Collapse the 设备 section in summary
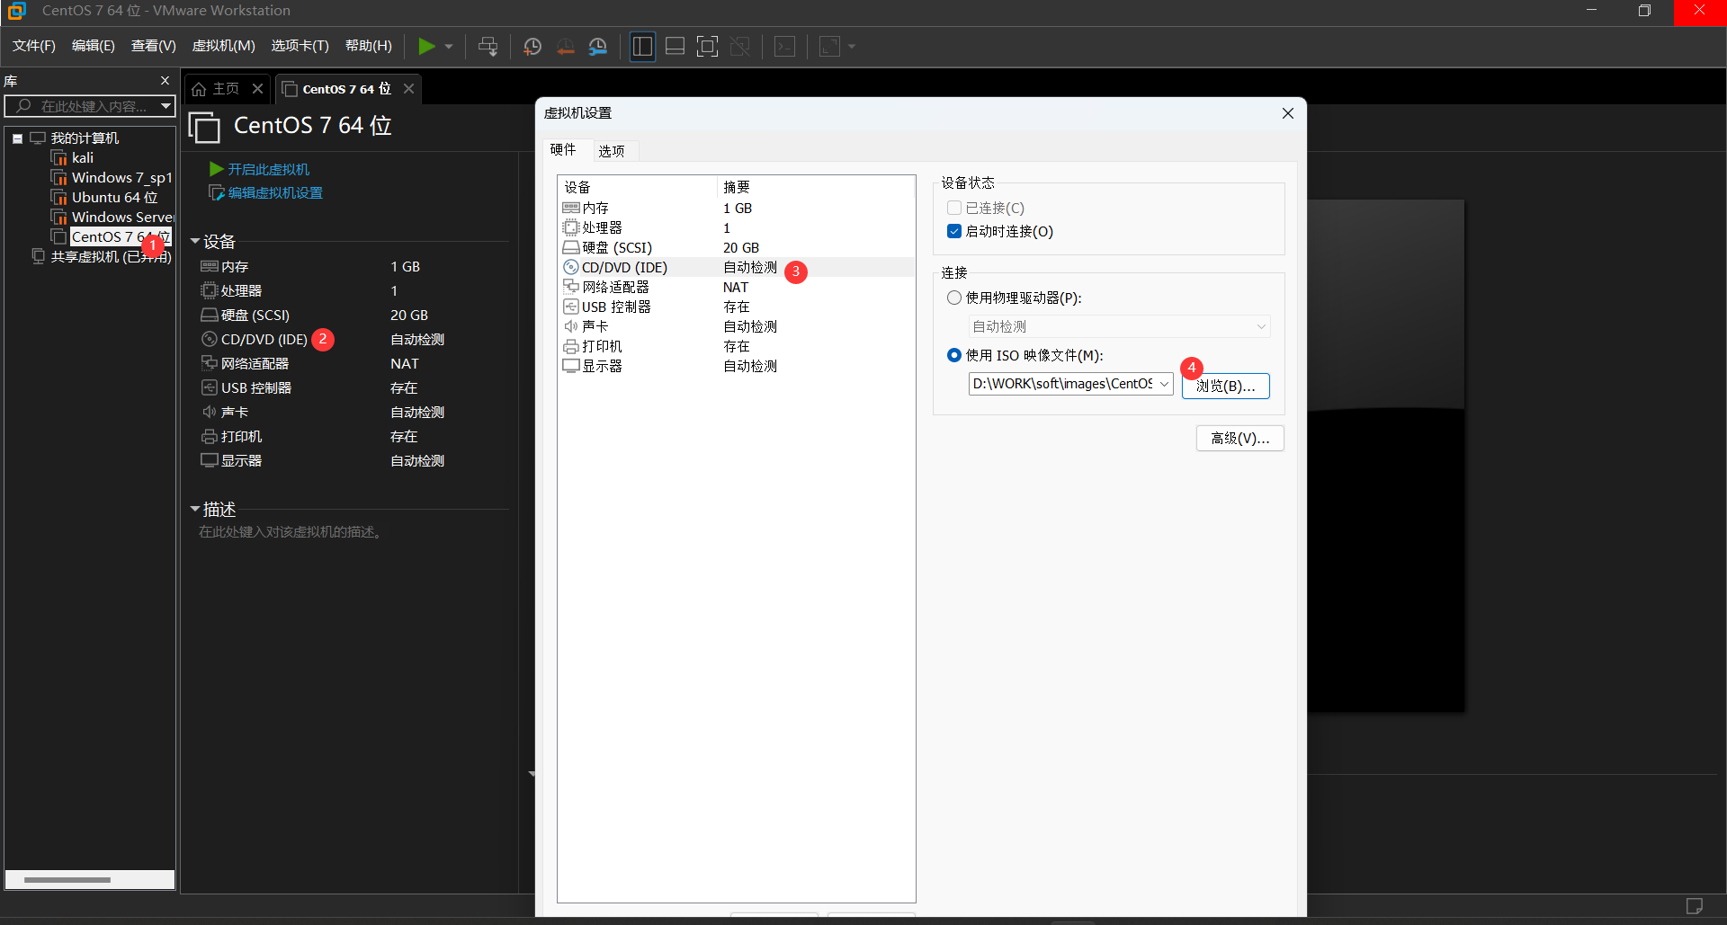The image size is (1727, 925). pos(195,241)
